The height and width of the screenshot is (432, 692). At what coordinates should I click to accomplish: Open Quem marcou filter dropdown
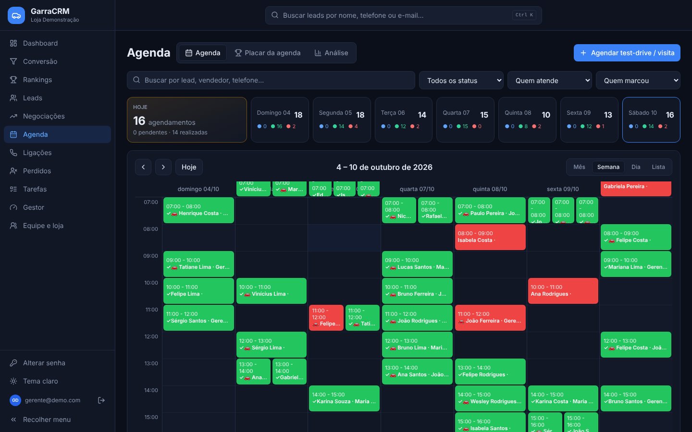coord(638,81)
